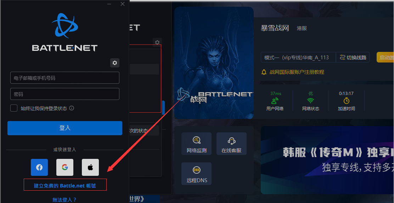
Task: Click the blue 登入 button
Action: coord(65,128)
